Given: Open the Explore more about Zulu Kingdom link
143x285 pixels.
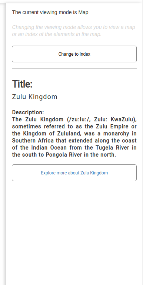Looking at the screenshot, I should (x=74, y=173).
